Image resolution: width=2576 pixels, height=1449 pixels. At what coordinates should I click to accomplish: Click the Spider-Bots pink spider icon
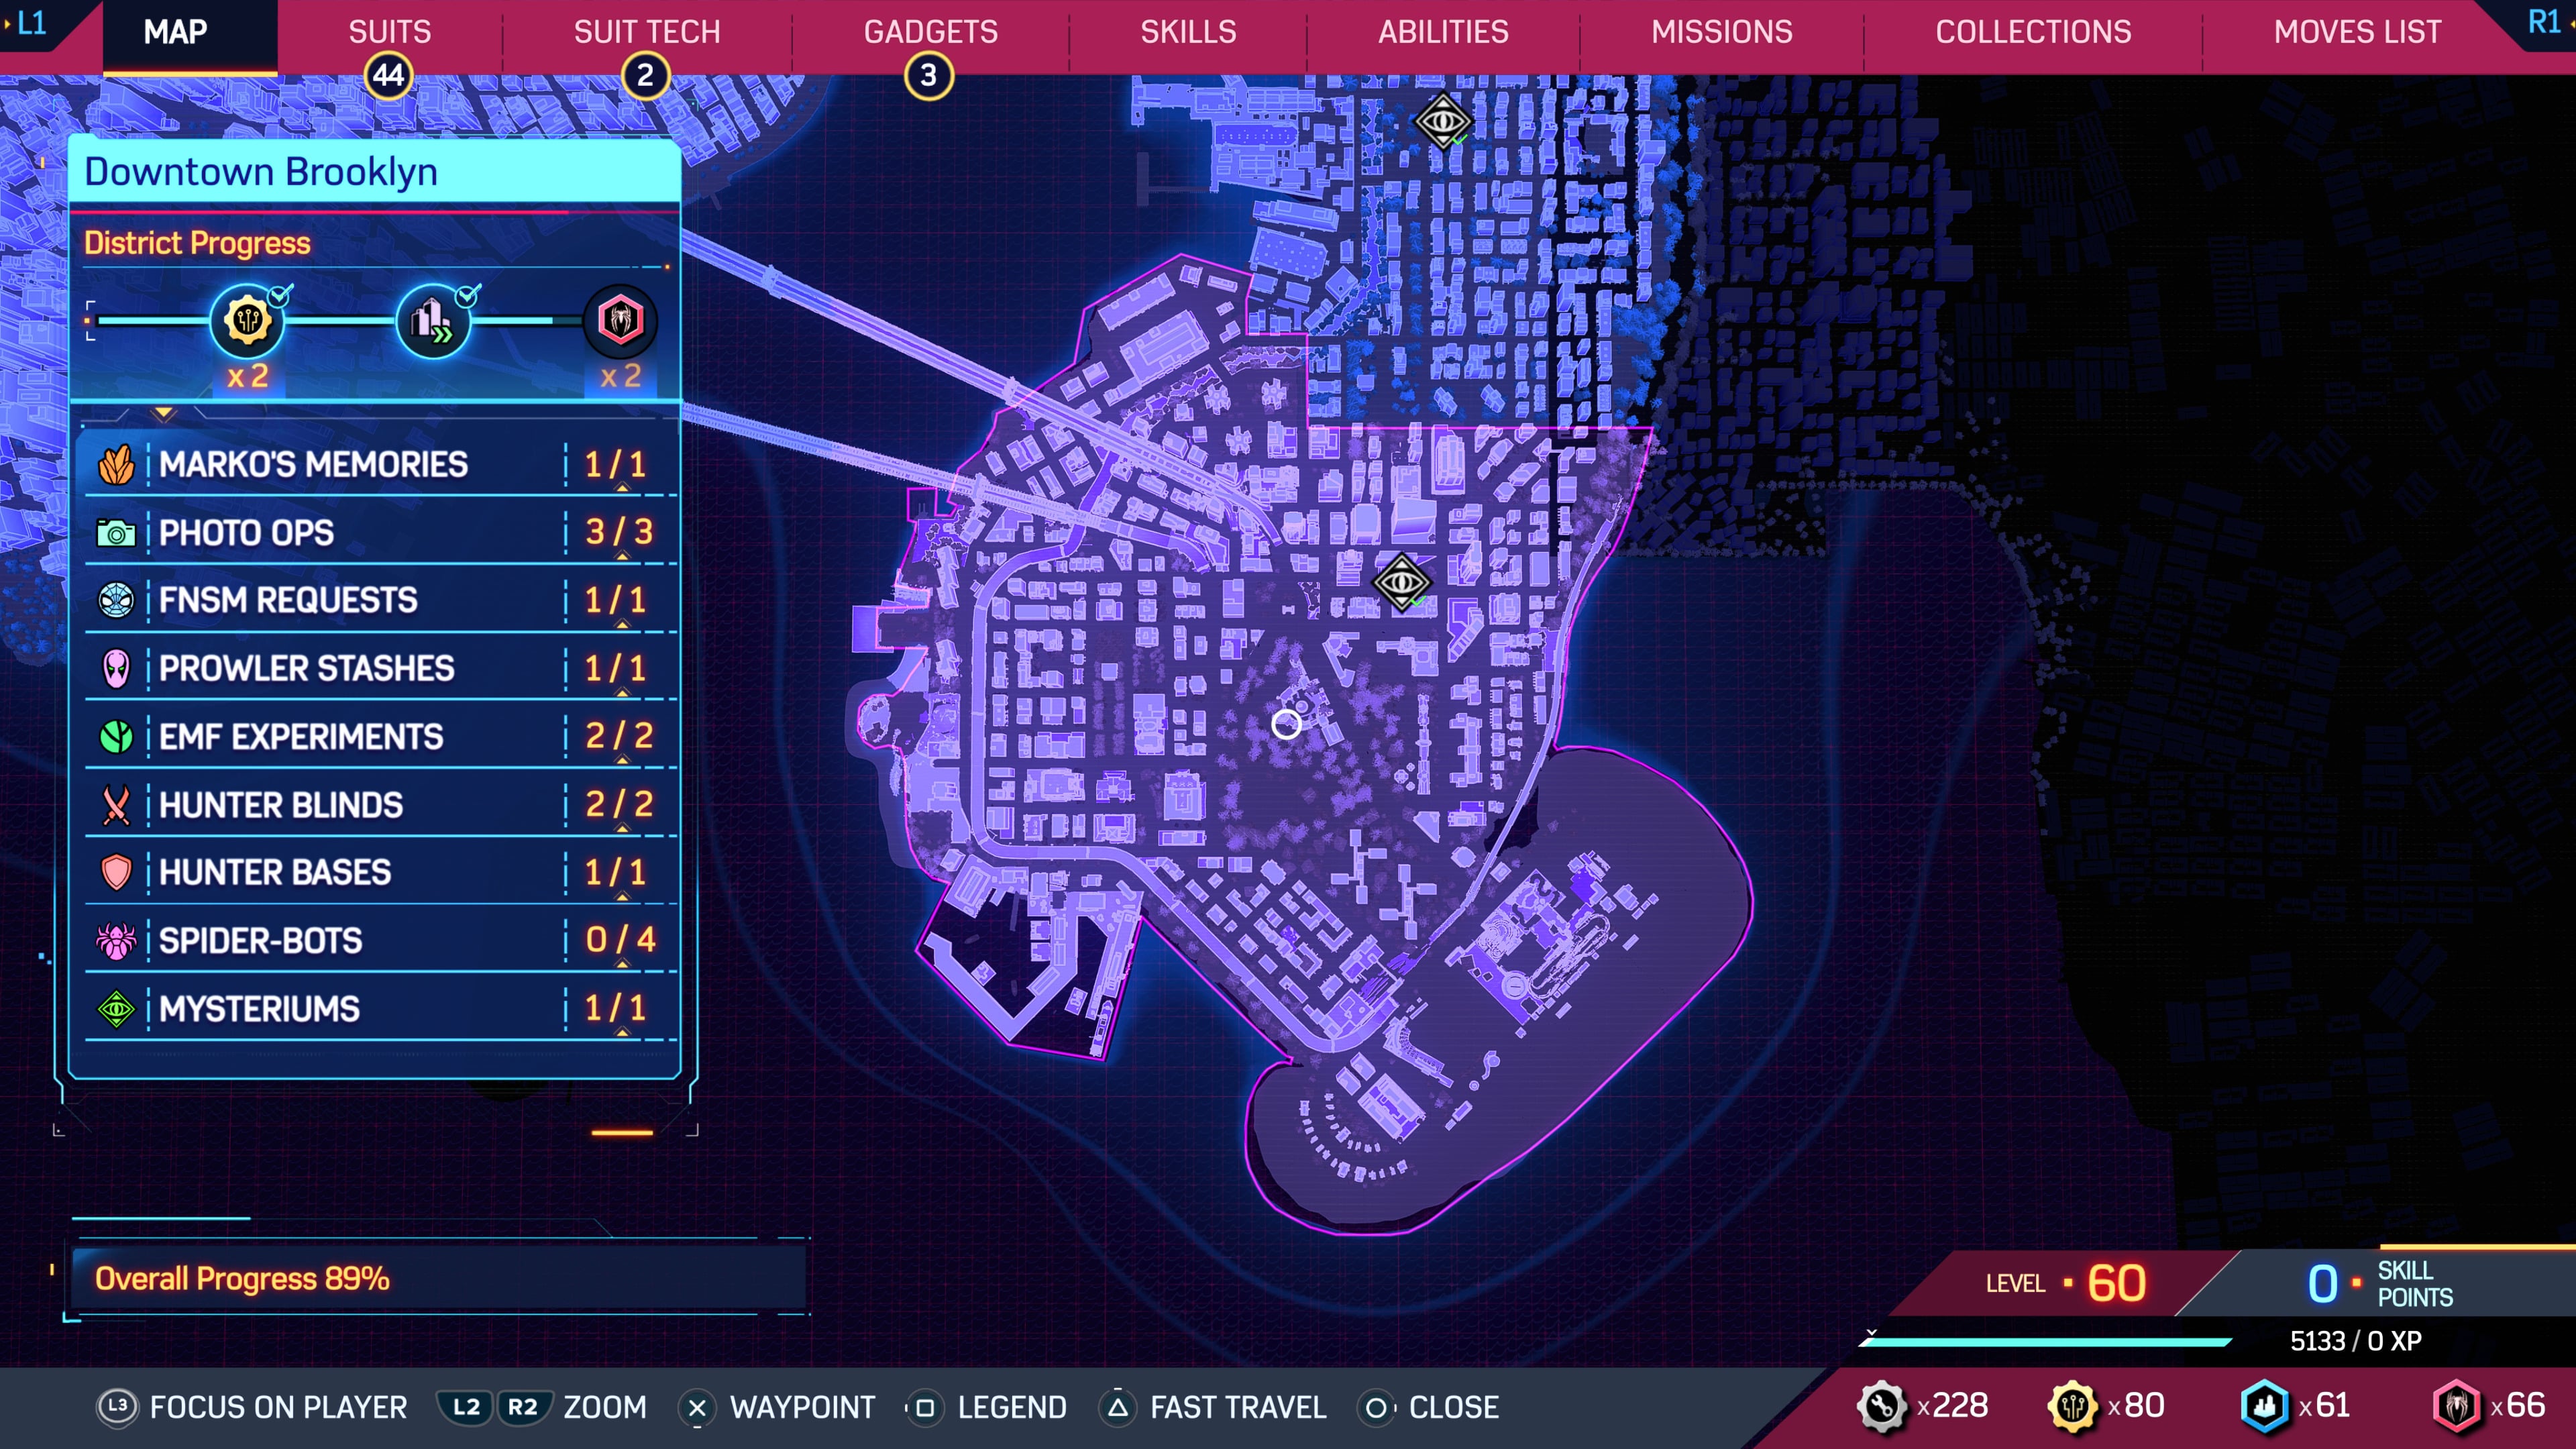click(x=116, y=941)
